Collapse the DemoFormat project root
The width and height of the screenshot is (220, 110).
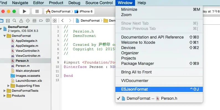click(x=1, y=29)
